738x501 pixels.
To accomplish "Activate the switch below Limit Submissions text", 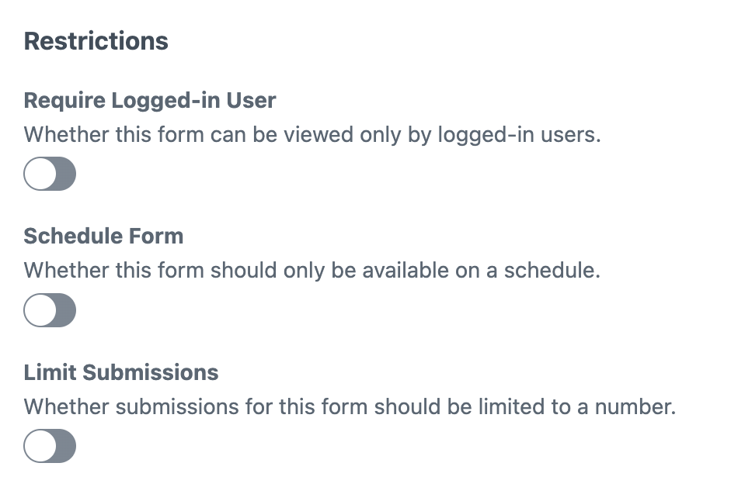I will pyautogui.click(x=50, y=446).
